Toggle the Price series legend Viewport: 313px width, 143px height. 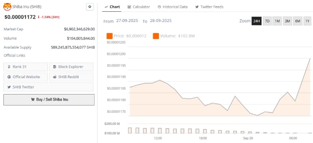(x=127, y=36)
